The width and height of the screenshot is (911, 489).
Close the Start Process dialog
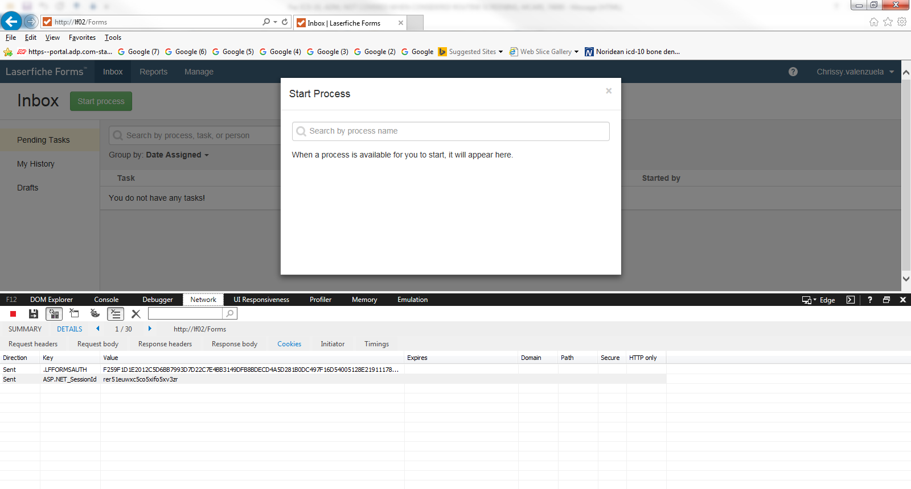click(609, 91)
